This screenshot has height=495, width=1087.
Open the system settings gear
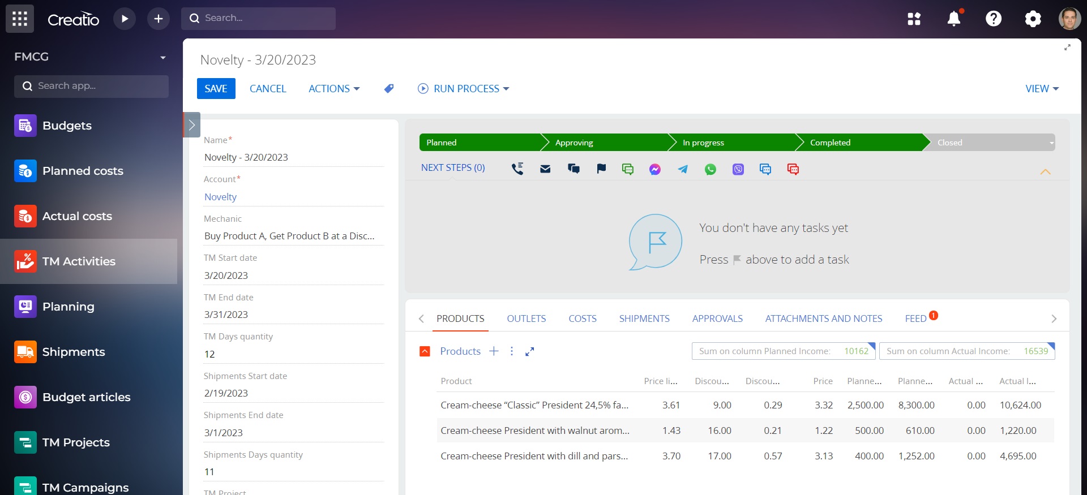(1033, 19)
